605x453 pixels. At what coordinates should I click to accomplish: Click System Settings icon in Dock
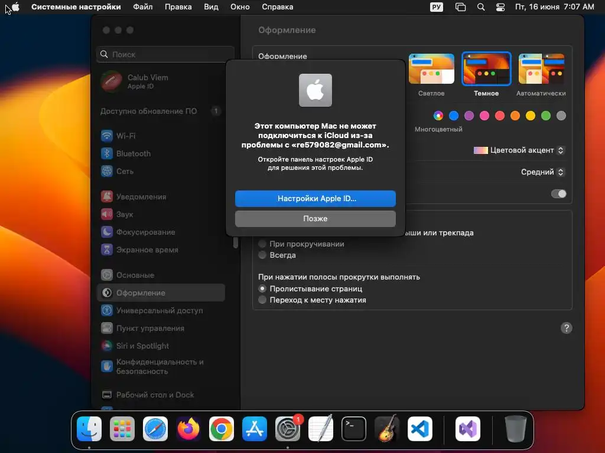click(x=288, y=429)
